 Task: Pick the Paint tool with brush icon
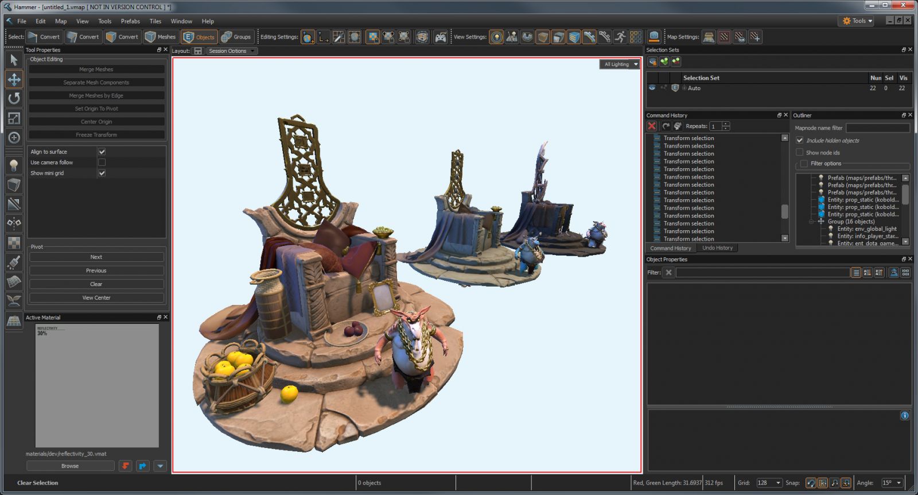click(14, 262)
